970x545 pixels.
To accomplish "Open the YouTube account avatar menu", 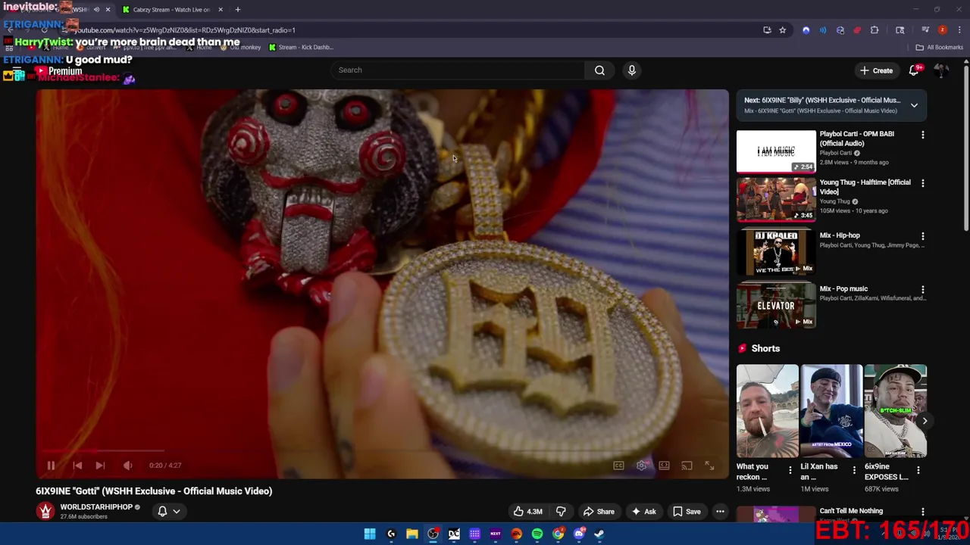I will [941, 70].
